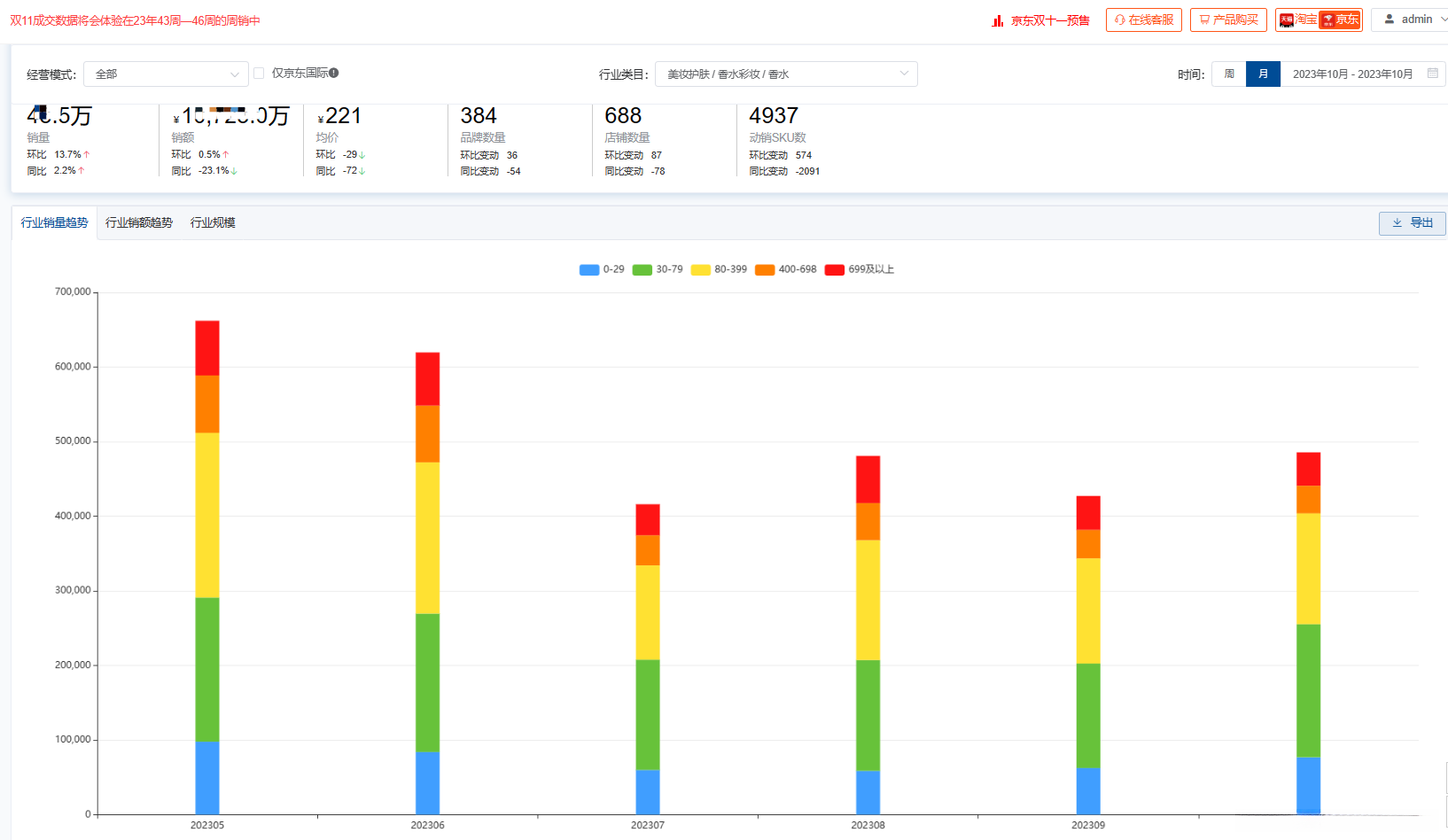1448x840 pixels.
Task: Toggle the 80-399 yellow legend swatch
Action: point(701,270)
